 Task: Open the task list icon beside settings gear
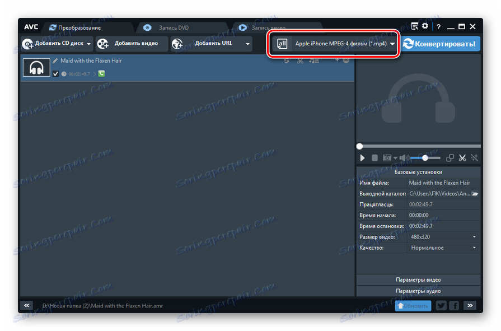(414, 26)
